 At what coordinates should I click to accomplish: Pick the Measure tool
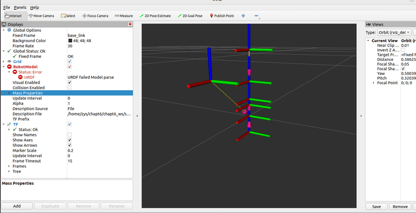tap(124, 16)
